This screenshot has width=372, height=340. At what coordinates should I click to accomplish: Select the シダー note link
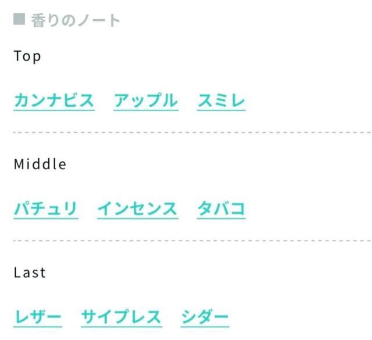click(205, 317)
